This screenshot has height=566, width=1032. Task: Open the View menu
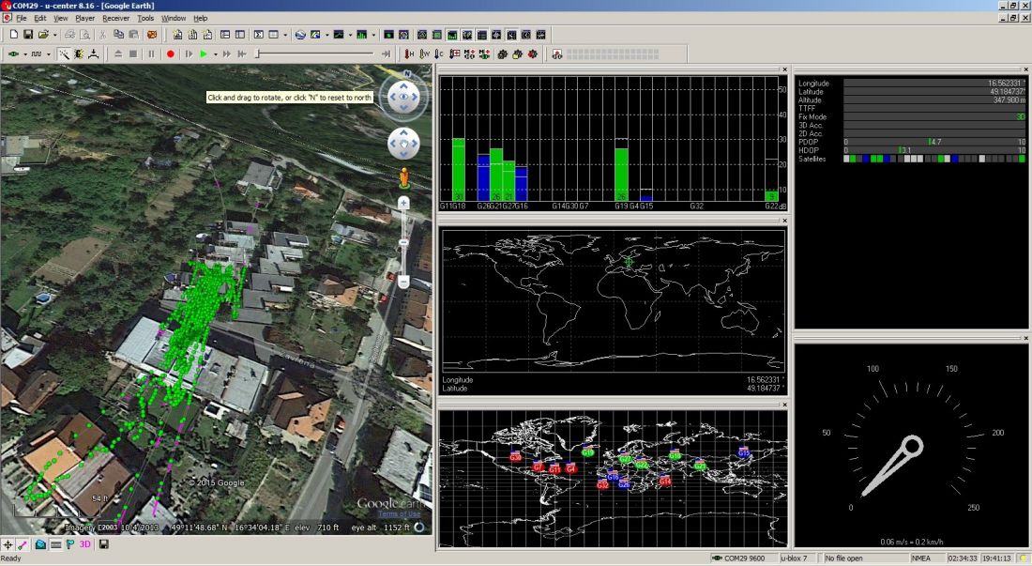[x=61, y=19]
